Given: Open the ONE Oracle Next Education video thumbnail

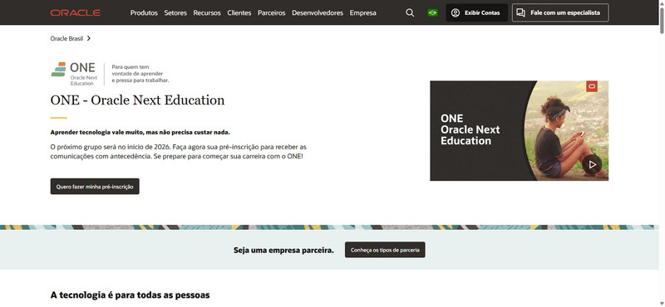Looking at the screenshot, I should tap(519, 131).
